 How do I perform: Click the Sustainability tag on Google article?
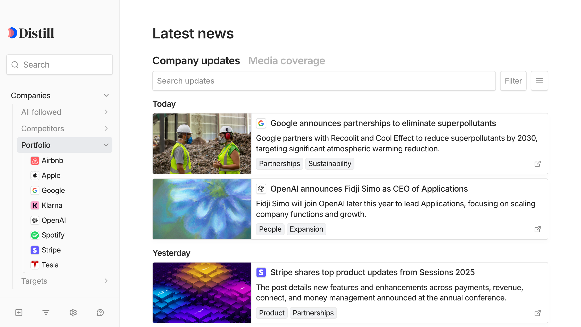[x=330, y=164]
